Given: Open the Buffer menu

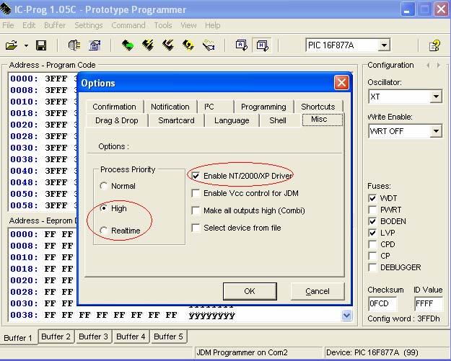Looking at the screenshot, I should tap(55, 25).
